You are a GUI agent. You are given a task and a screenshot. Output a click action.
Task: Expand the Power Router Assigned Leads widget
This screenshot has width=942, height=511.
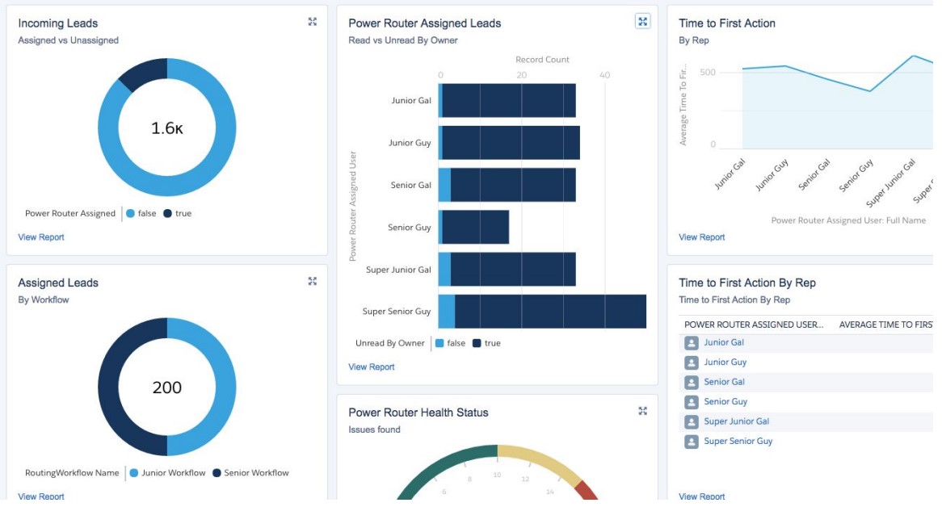pyautogui.click(x=642, y=22)
